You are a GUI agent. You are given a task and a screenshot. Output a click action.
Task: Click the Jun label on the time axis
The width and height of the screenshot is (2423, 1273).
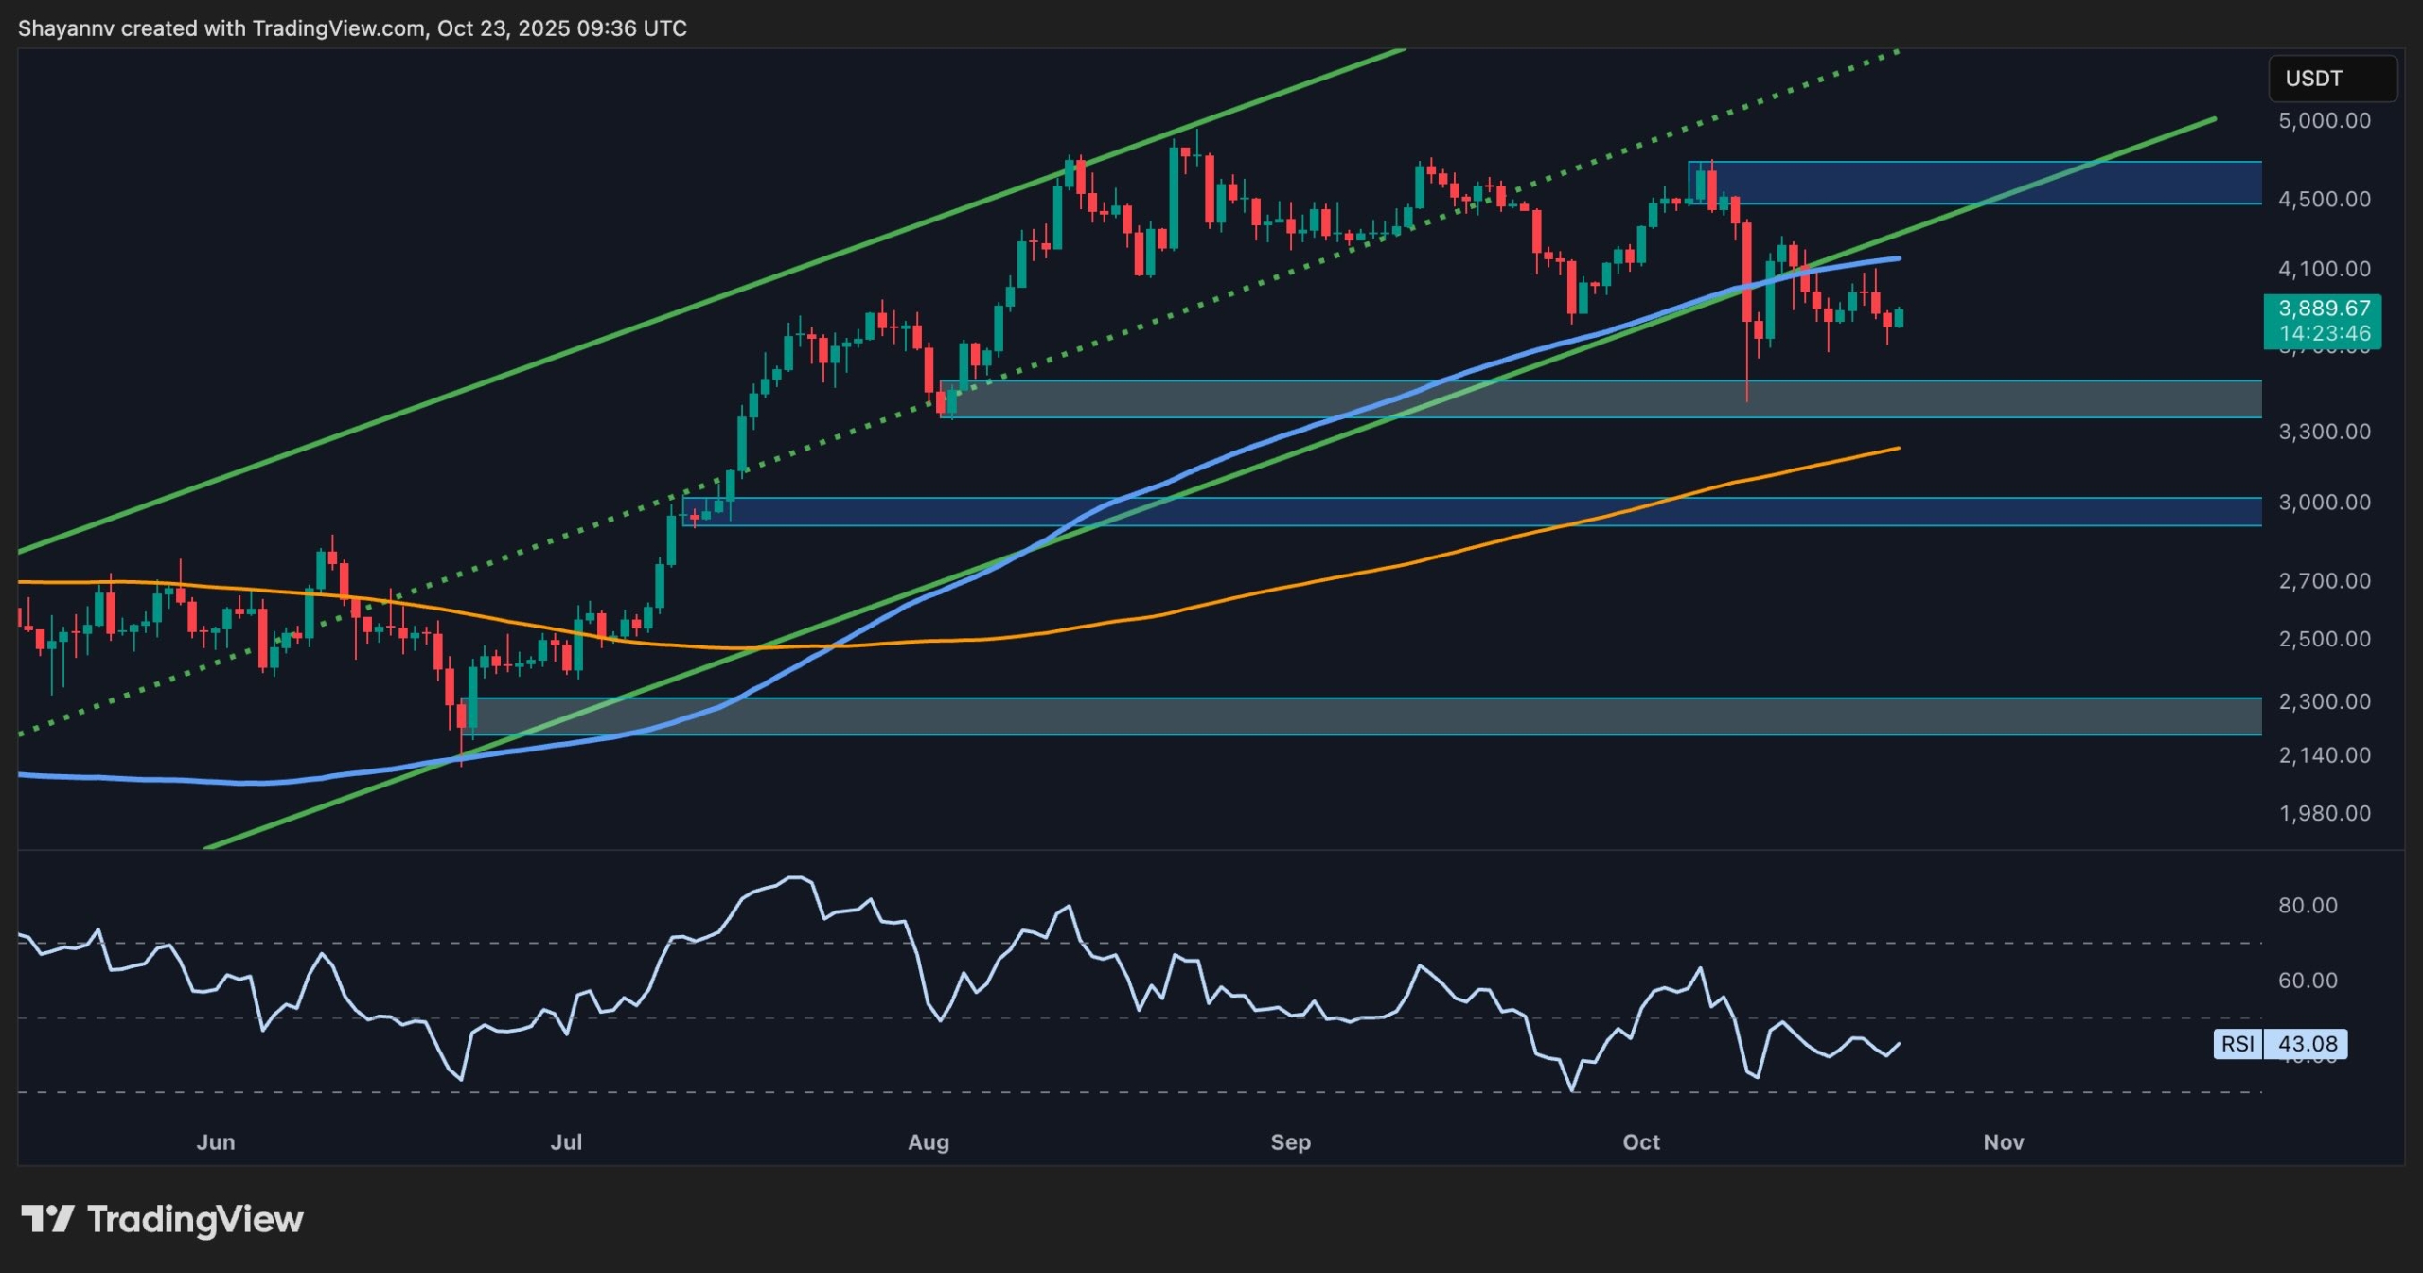tap(216, 1142)
